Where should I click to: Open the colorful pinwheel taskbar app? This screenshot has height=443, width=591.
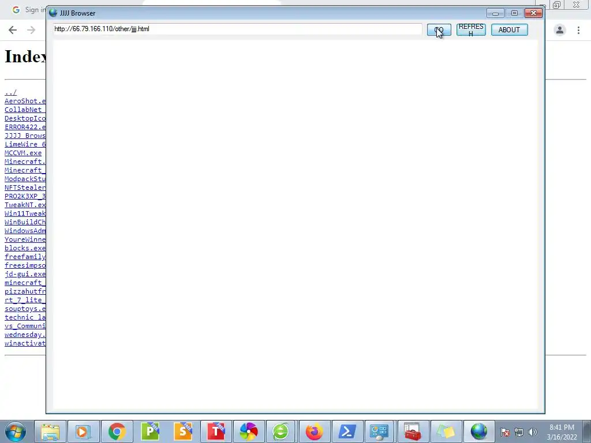[x=249, y=431]
